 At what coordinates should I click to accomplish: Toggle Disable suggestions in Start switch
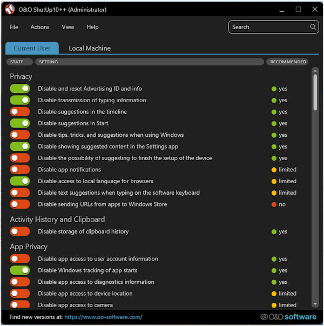[20, 123]
